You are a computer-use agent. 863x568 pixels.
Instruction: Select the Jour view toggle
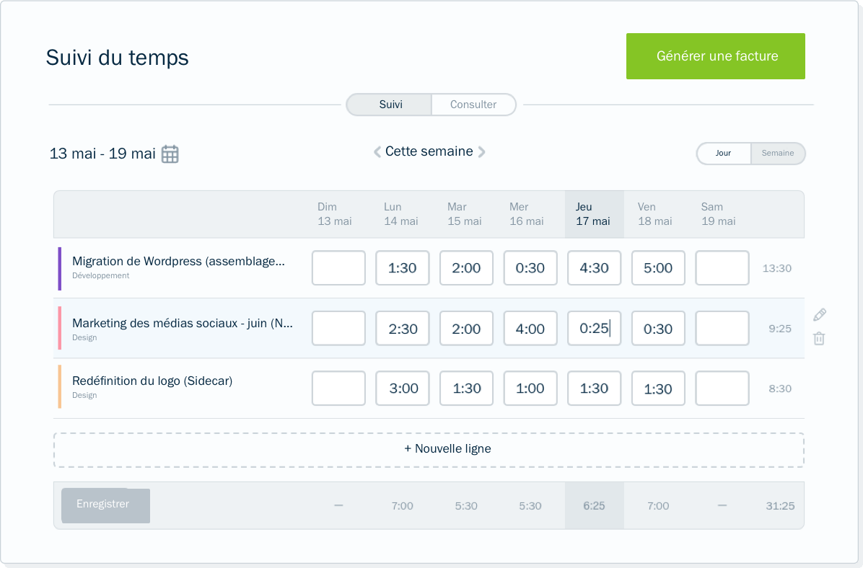tap(723, 154)
